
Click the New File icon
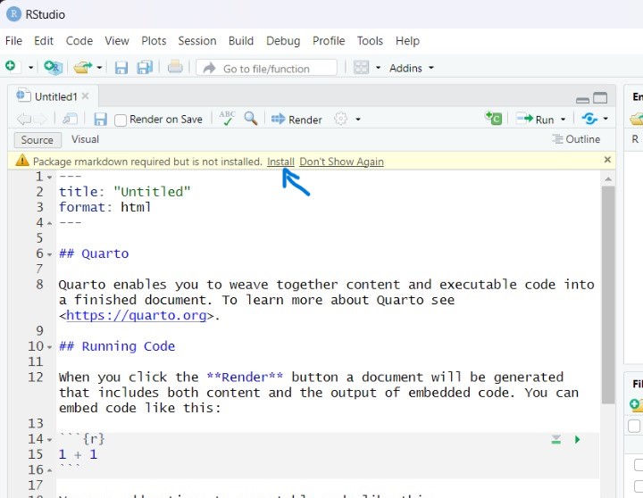tap(11, 66)
